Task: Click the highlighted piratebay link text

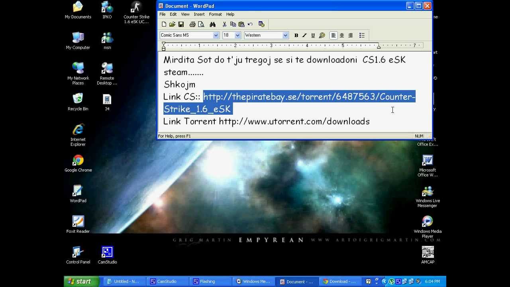Action: click(x=290, y=103)
